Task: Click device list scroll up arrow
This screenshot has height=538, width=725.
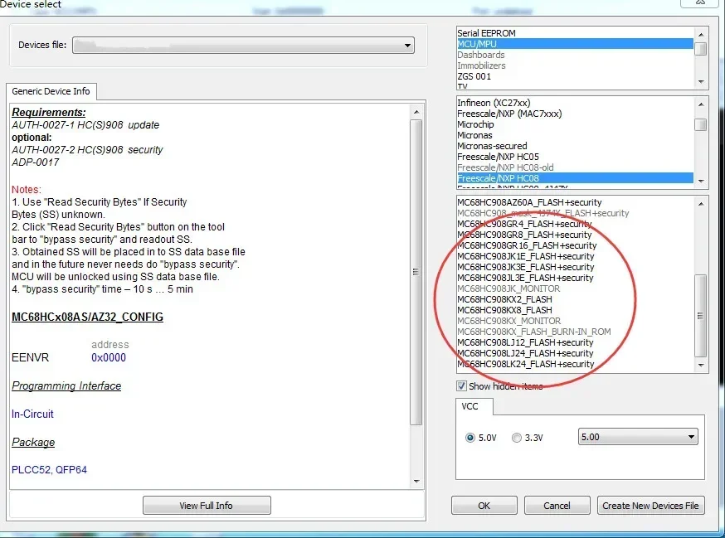Action: [x=701, y=204]
